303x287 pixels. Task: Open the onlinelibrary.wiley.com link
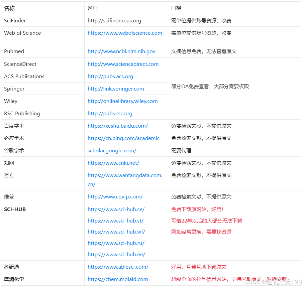[122, 101]
